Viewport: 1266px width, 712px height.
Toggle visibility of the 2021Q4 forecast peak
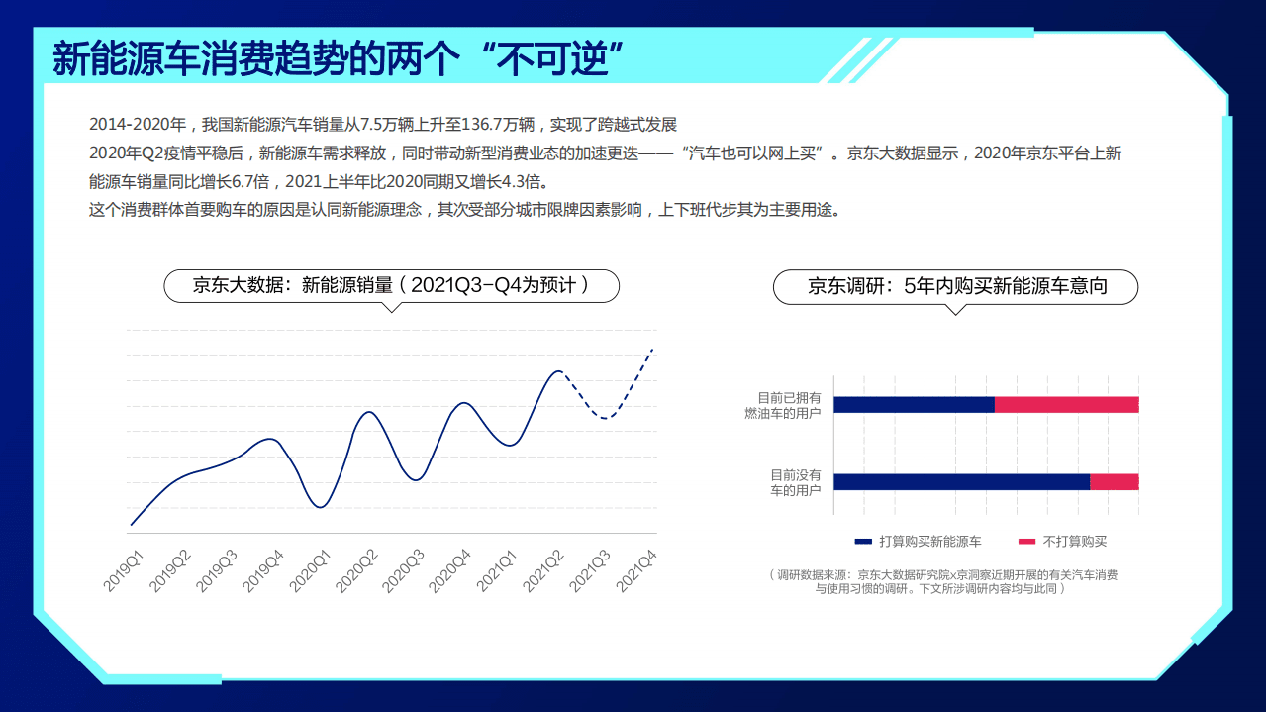653,352
